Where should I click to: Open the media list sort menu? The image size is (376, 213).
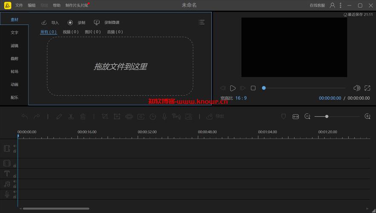pos(202,22)
